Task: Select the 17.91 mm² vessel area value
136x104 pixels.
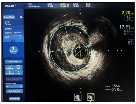Action: (x=127, y=27)
